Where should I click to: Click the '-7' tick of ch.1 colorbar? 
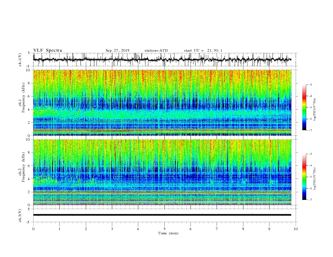click(310, 130)
